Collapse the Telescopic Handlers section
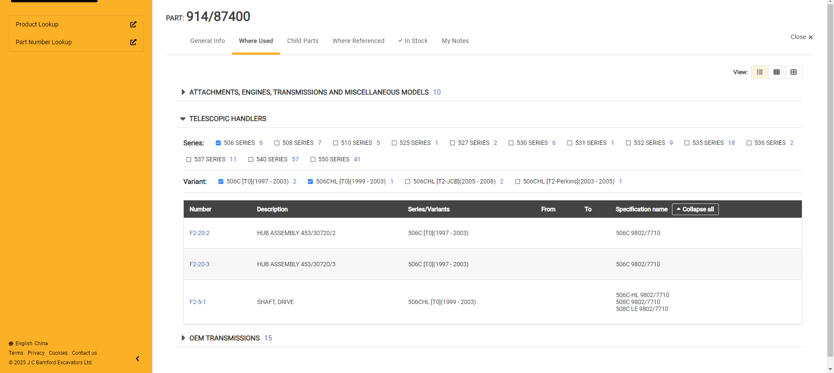The image size is (834, 373). (183, 119)
